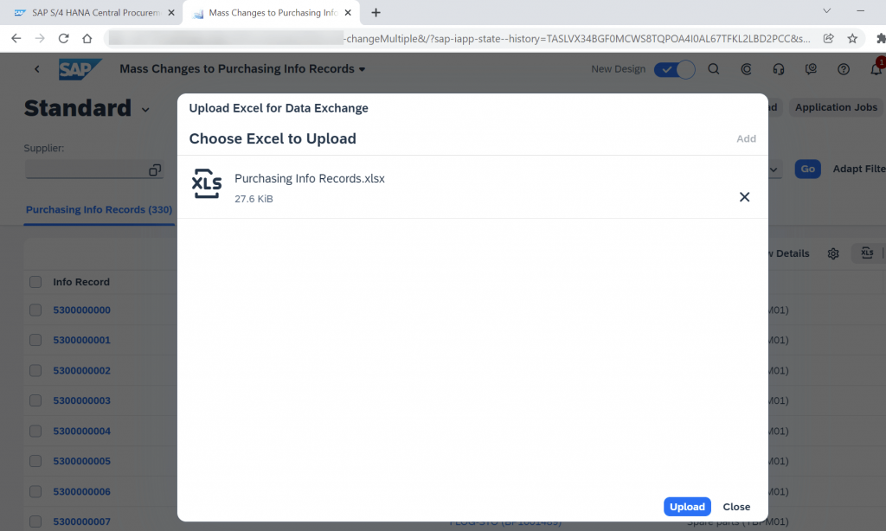Click the browser back arrow

pyautogui.click(x=16, y=38)
